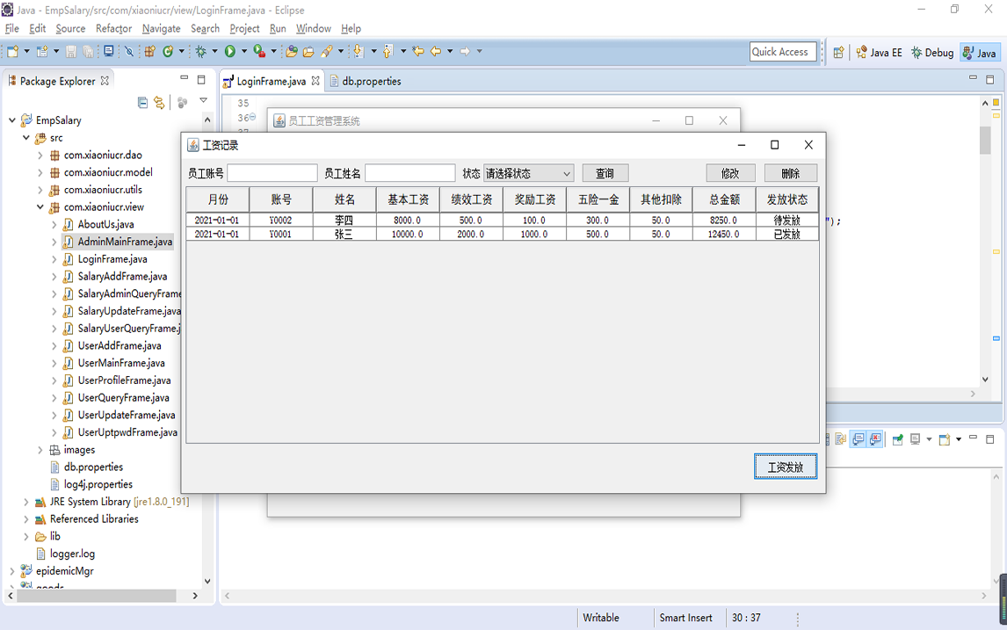Expand the com.xiaoniucr.dao package

(40, 156)
